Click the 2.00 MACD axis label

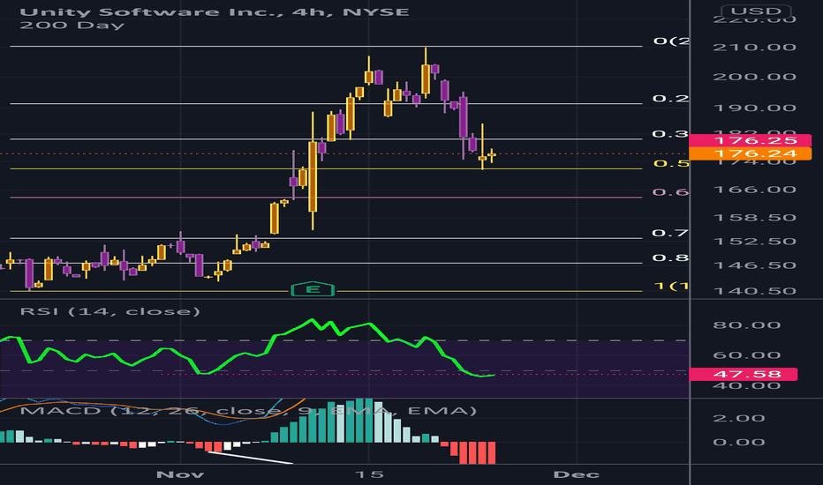coord(738,418)
